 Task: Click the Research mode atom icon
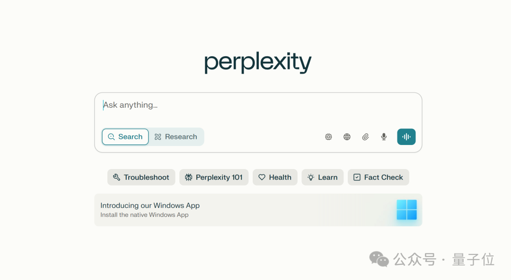tap(158, 137)
